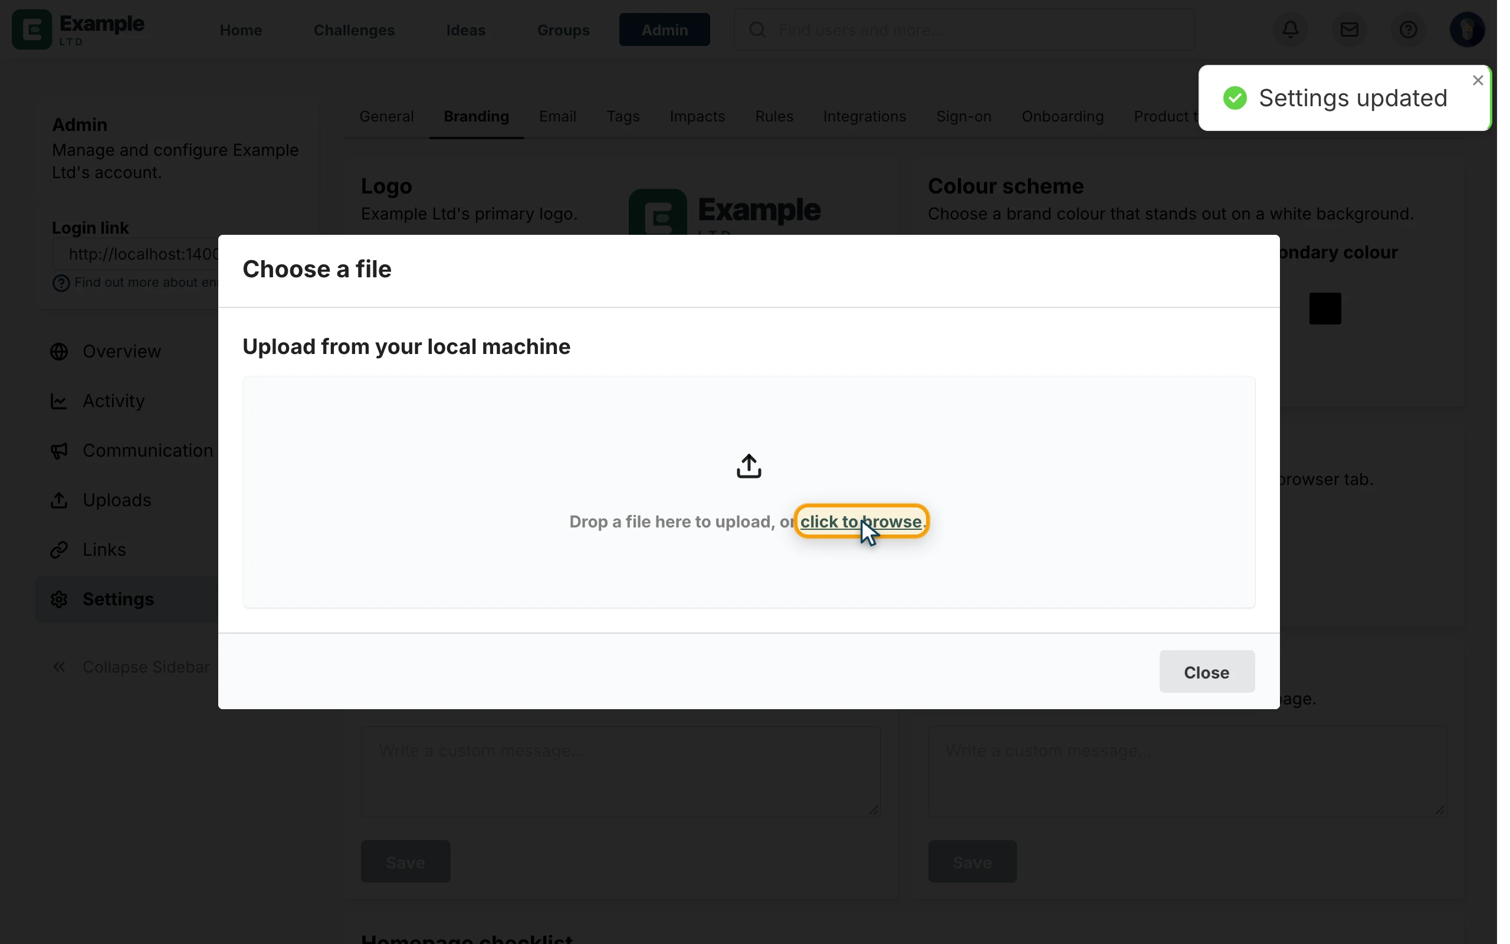Click the Collapse Sidebar chevrons icon

click(x=59, y=667)
